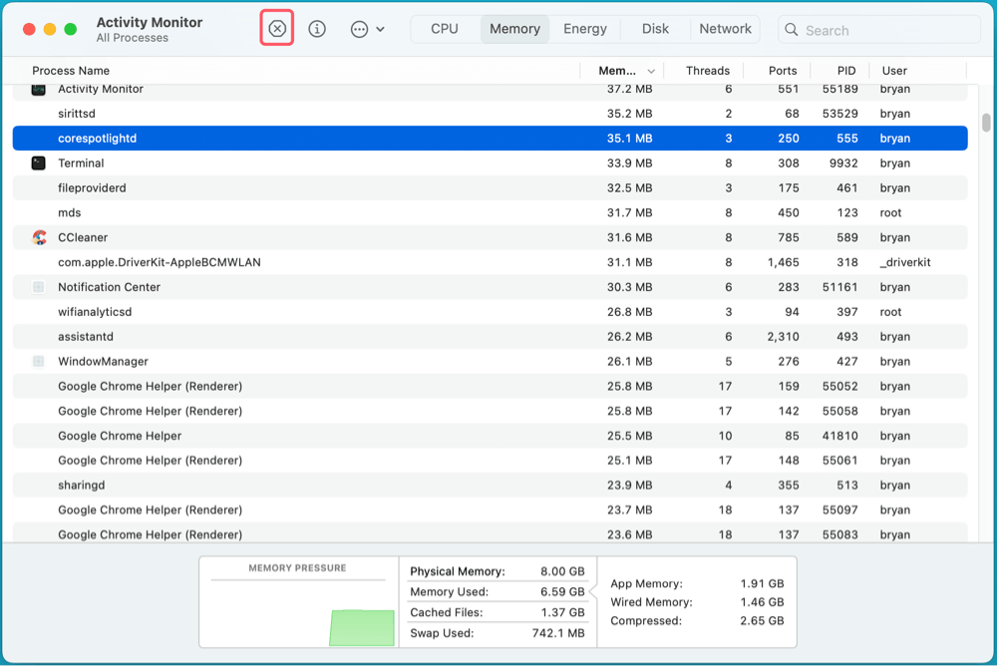997x666 pixels.
Task: Switch to the CPU tab
Action: (445, 29)
